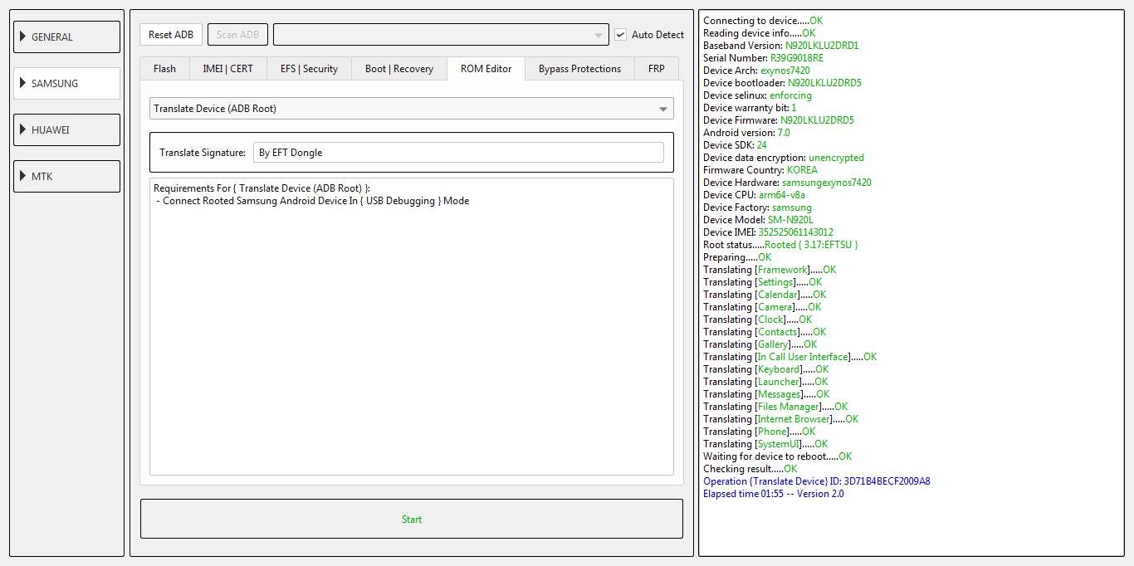1134x566 pixels.
Task: Expand the GENERAL section arrow
Action: point(23,37)
